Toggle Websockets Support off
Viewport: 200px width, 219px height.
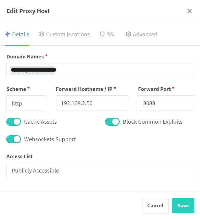click(x=13, y=139)
